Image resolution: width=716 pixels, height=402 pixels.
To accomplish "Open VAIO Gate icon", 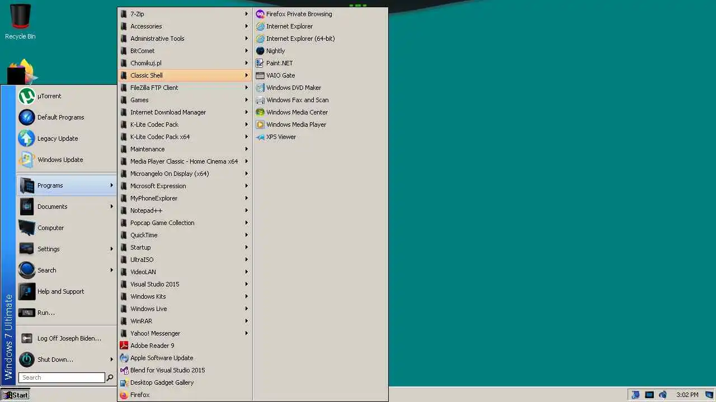I will point(260,75).
